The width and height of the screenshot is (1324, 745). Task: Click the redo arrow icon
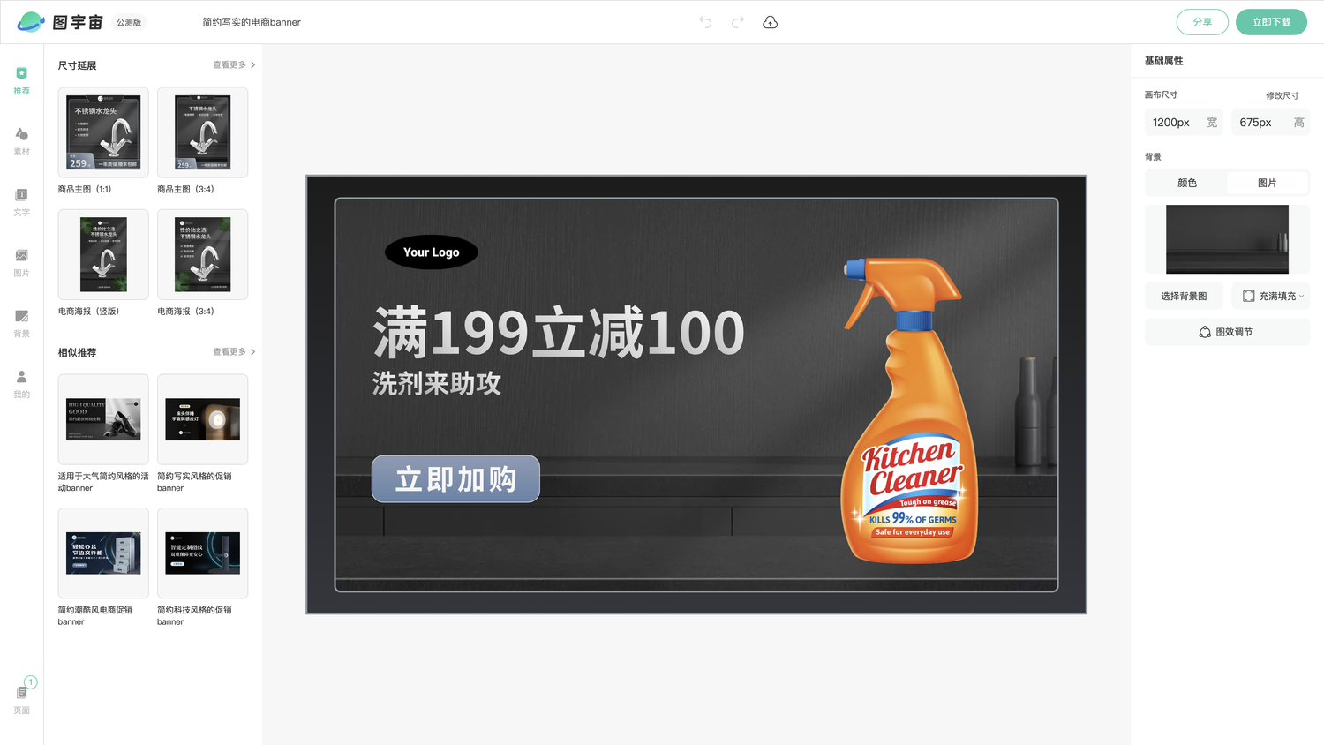738,22
